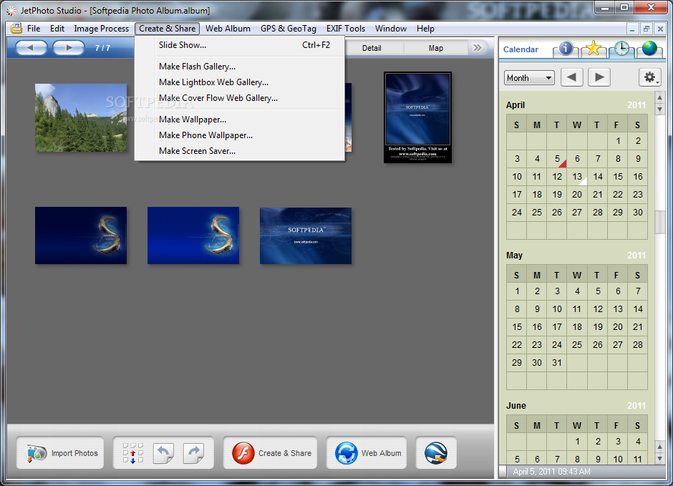Open the Window menu
Viewport: 673px width, 486px height.
pos(391,29)
